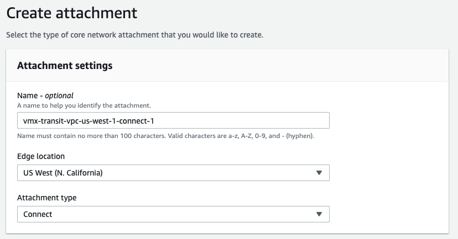The width and height of the screenshot is (458, 239).
Task: Click the italic 'optional' word in Name label
Action: [59, 95]
